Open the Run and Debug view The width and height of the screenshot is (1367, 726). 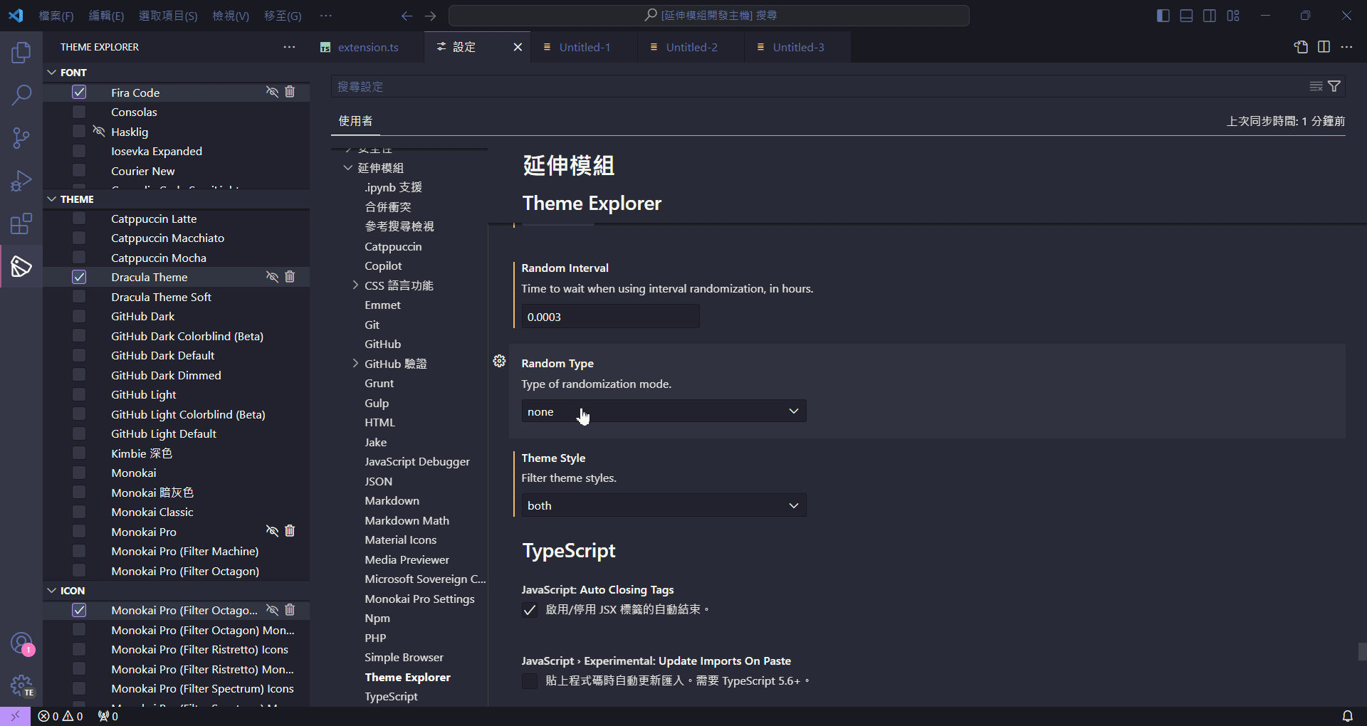point(21,181)
